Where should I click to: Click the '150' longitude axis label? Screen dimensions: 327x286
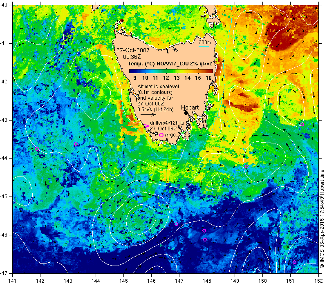(x=262, y=281)
